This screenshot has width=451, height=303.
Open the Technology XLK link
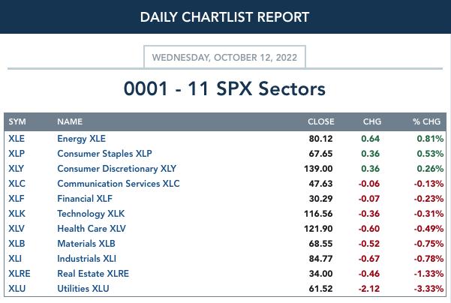pos(91,214)
